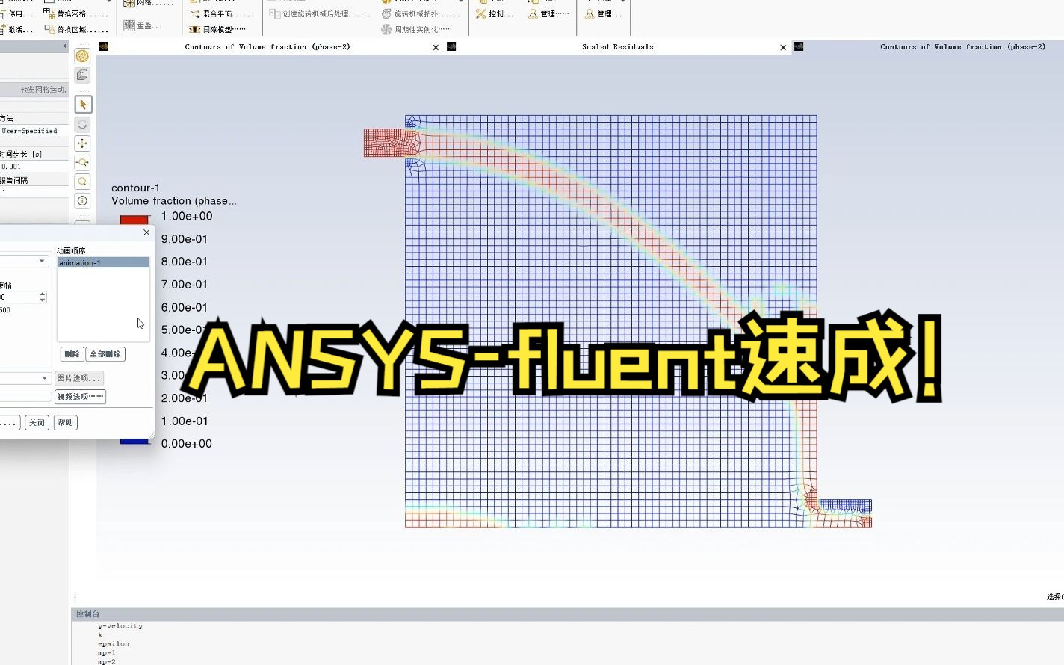
Task: Switch to first Contours of Volume fraction tab
Action: click(x=267, y=46)
